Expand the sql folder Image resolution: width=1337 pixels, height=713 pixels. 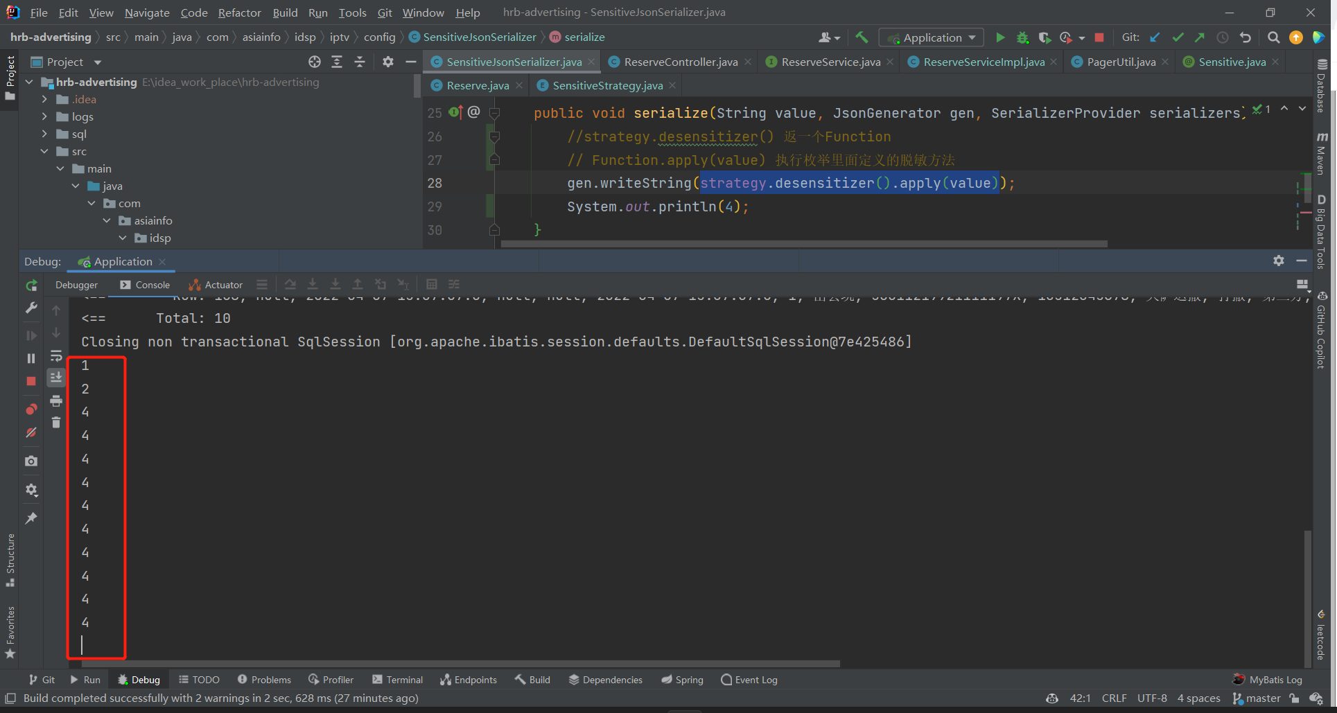[x=45, y=134]
